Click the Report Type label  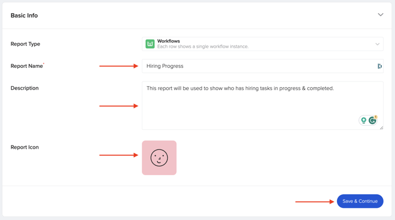point(25,44)
